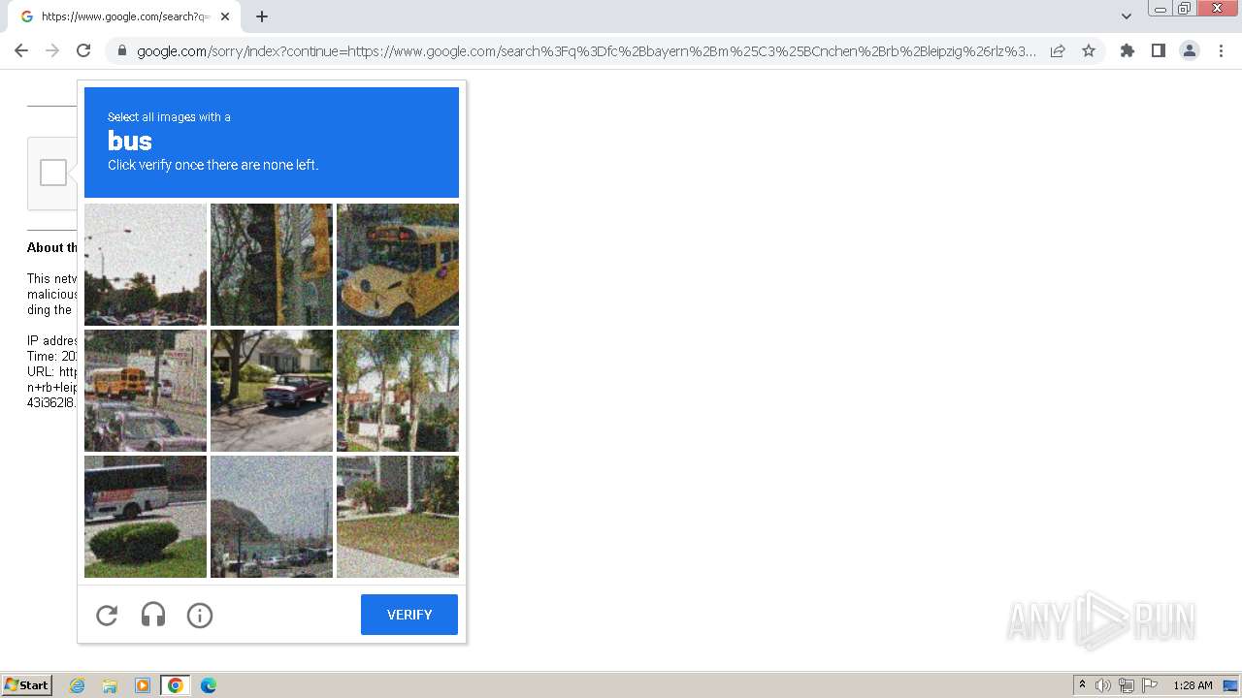Image resolution: width=1242 pixels, height=698 pixels.
Task: Open the Chrome profile avatar menu
Action: click(x=1190, y=50)
